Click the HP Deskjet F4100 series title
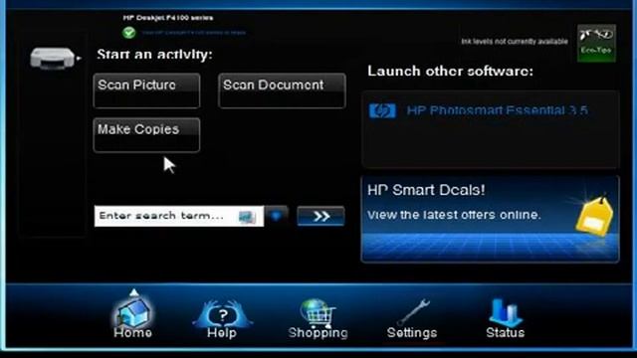Image resolution: width=637 pixels, height=358 pixels. click(168, 18)
